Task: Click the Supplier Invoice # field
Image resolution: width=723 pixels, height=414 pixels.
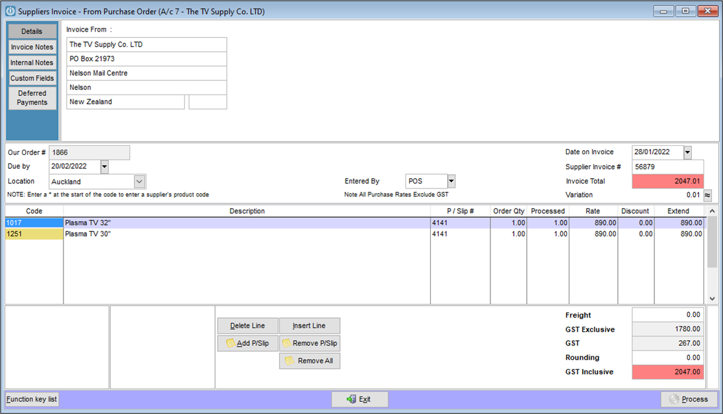Action: point(668,167)
